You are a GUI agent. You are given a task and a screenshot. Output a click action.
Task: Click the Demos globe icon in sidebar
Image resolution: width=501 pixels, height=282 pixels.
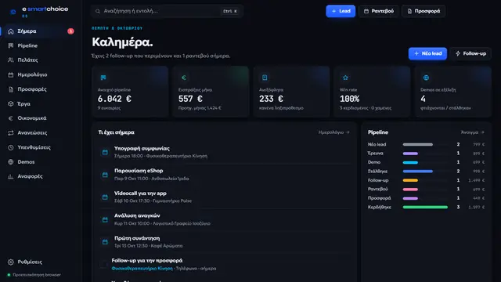(x=10, y=162)
